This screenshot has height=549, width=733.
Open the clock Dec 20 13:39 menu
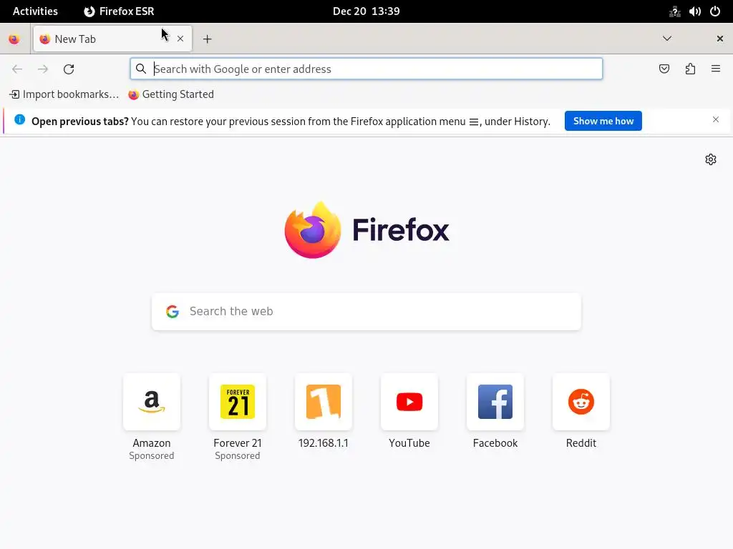click(366, 11)
